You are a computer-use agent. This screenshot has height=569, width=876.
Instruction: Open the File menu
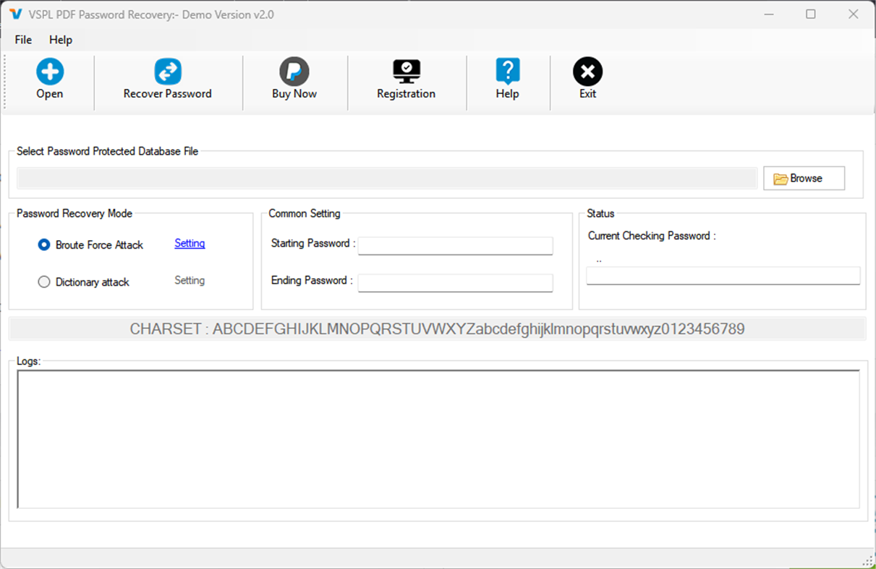pos(22,40)
